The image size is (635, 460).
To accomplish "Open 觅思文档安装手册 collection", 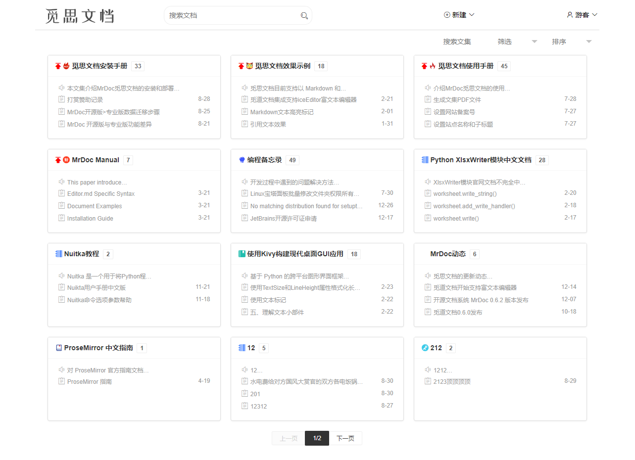I will point(99,66).
